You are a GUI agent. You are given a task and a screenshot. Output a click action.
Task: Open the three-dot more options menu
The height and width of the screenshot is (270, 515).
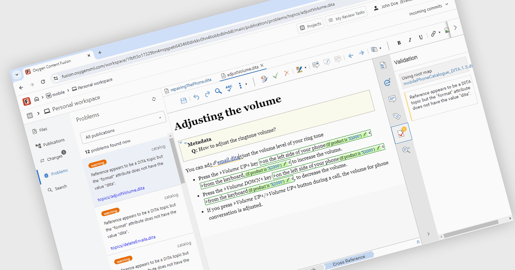(x=240, y=85)
